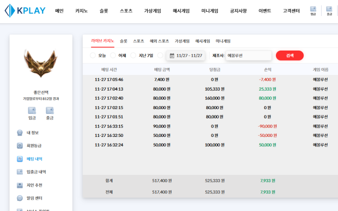Screen dimensions: 338x211
Task: Click the 베팅 시간 column header
Action: pyautogui.click(x=109, y=69)
